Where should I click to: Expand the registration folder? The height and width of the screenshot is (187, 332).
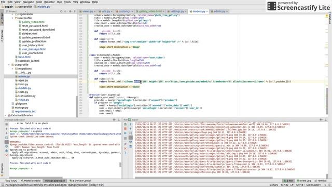point(12,14)
